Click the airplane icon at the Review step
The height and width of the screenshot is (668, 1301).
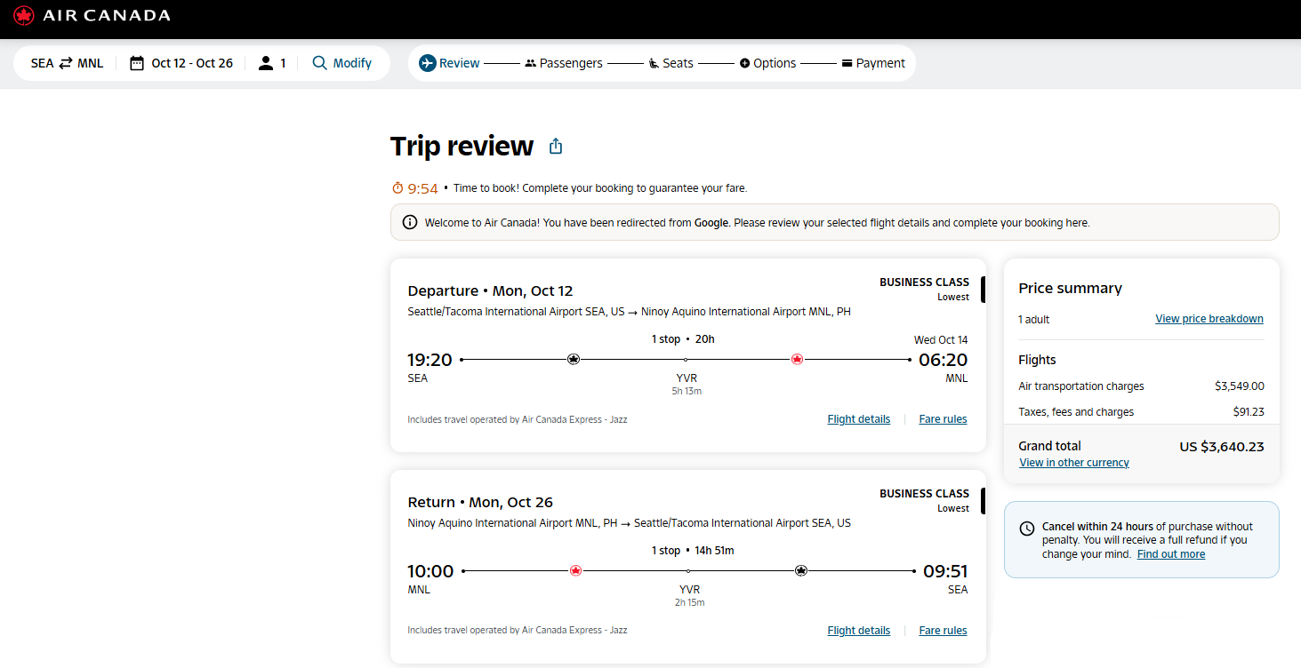(x=428, y=63)
